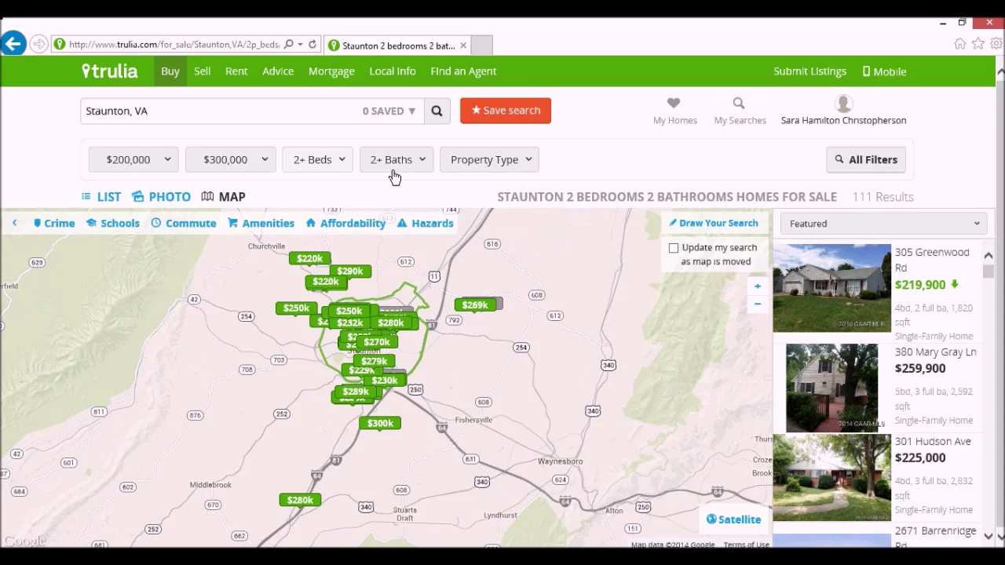Click the $300k map price marker
1005x565 pixels.
coord(380,423)
